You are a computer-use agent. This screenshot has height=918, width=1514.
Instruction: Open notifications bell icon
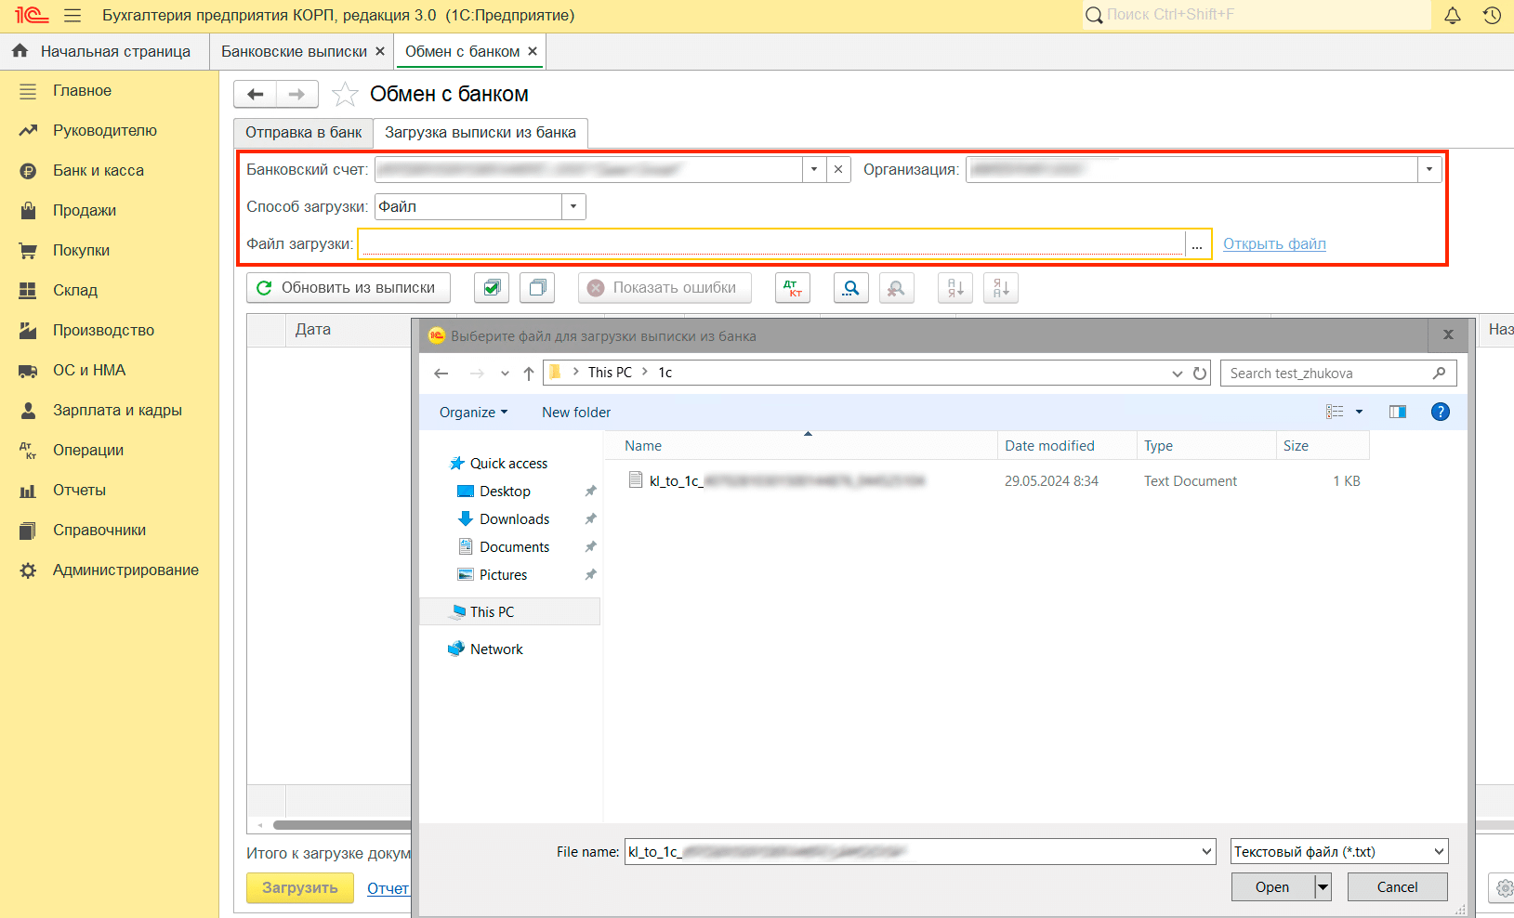1453,15
